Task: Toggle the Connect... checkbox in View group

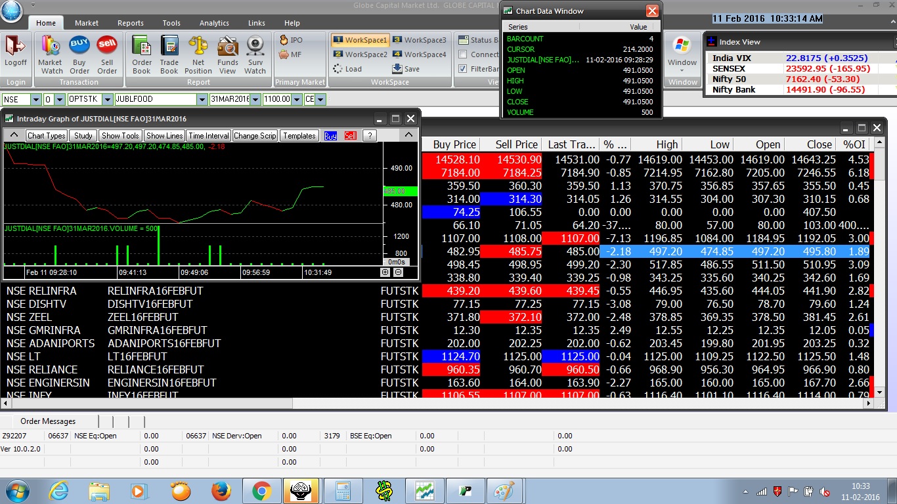Action: coord(463,54)
